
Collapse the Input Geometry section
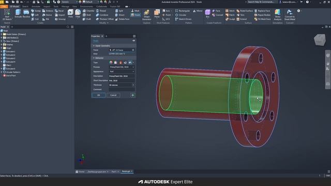[x=94, y=46]
